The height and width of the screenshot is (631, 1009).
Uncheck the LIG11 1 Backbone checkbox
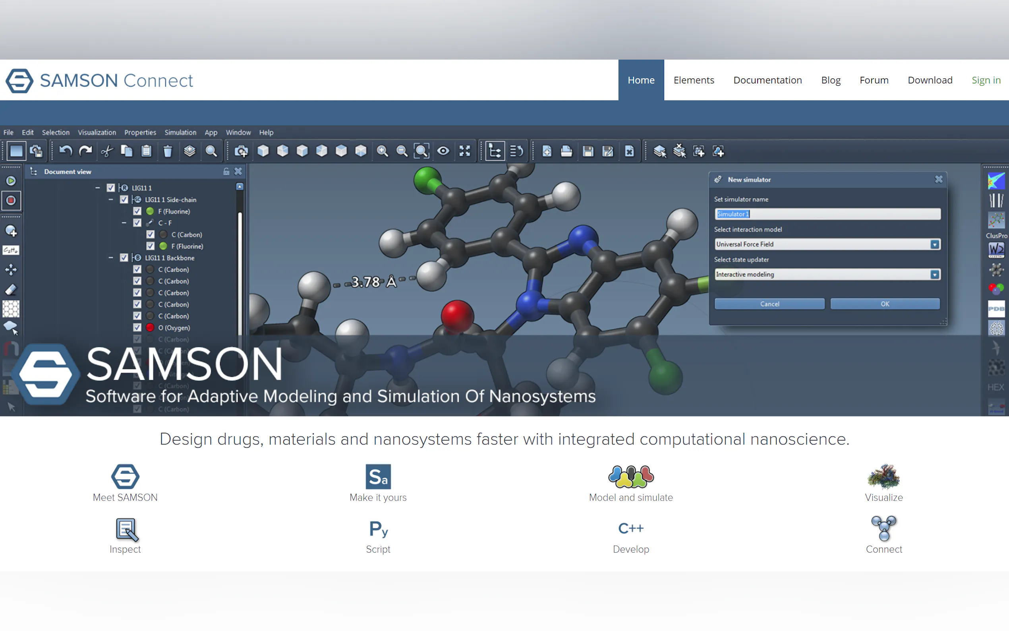pos(124,258)
